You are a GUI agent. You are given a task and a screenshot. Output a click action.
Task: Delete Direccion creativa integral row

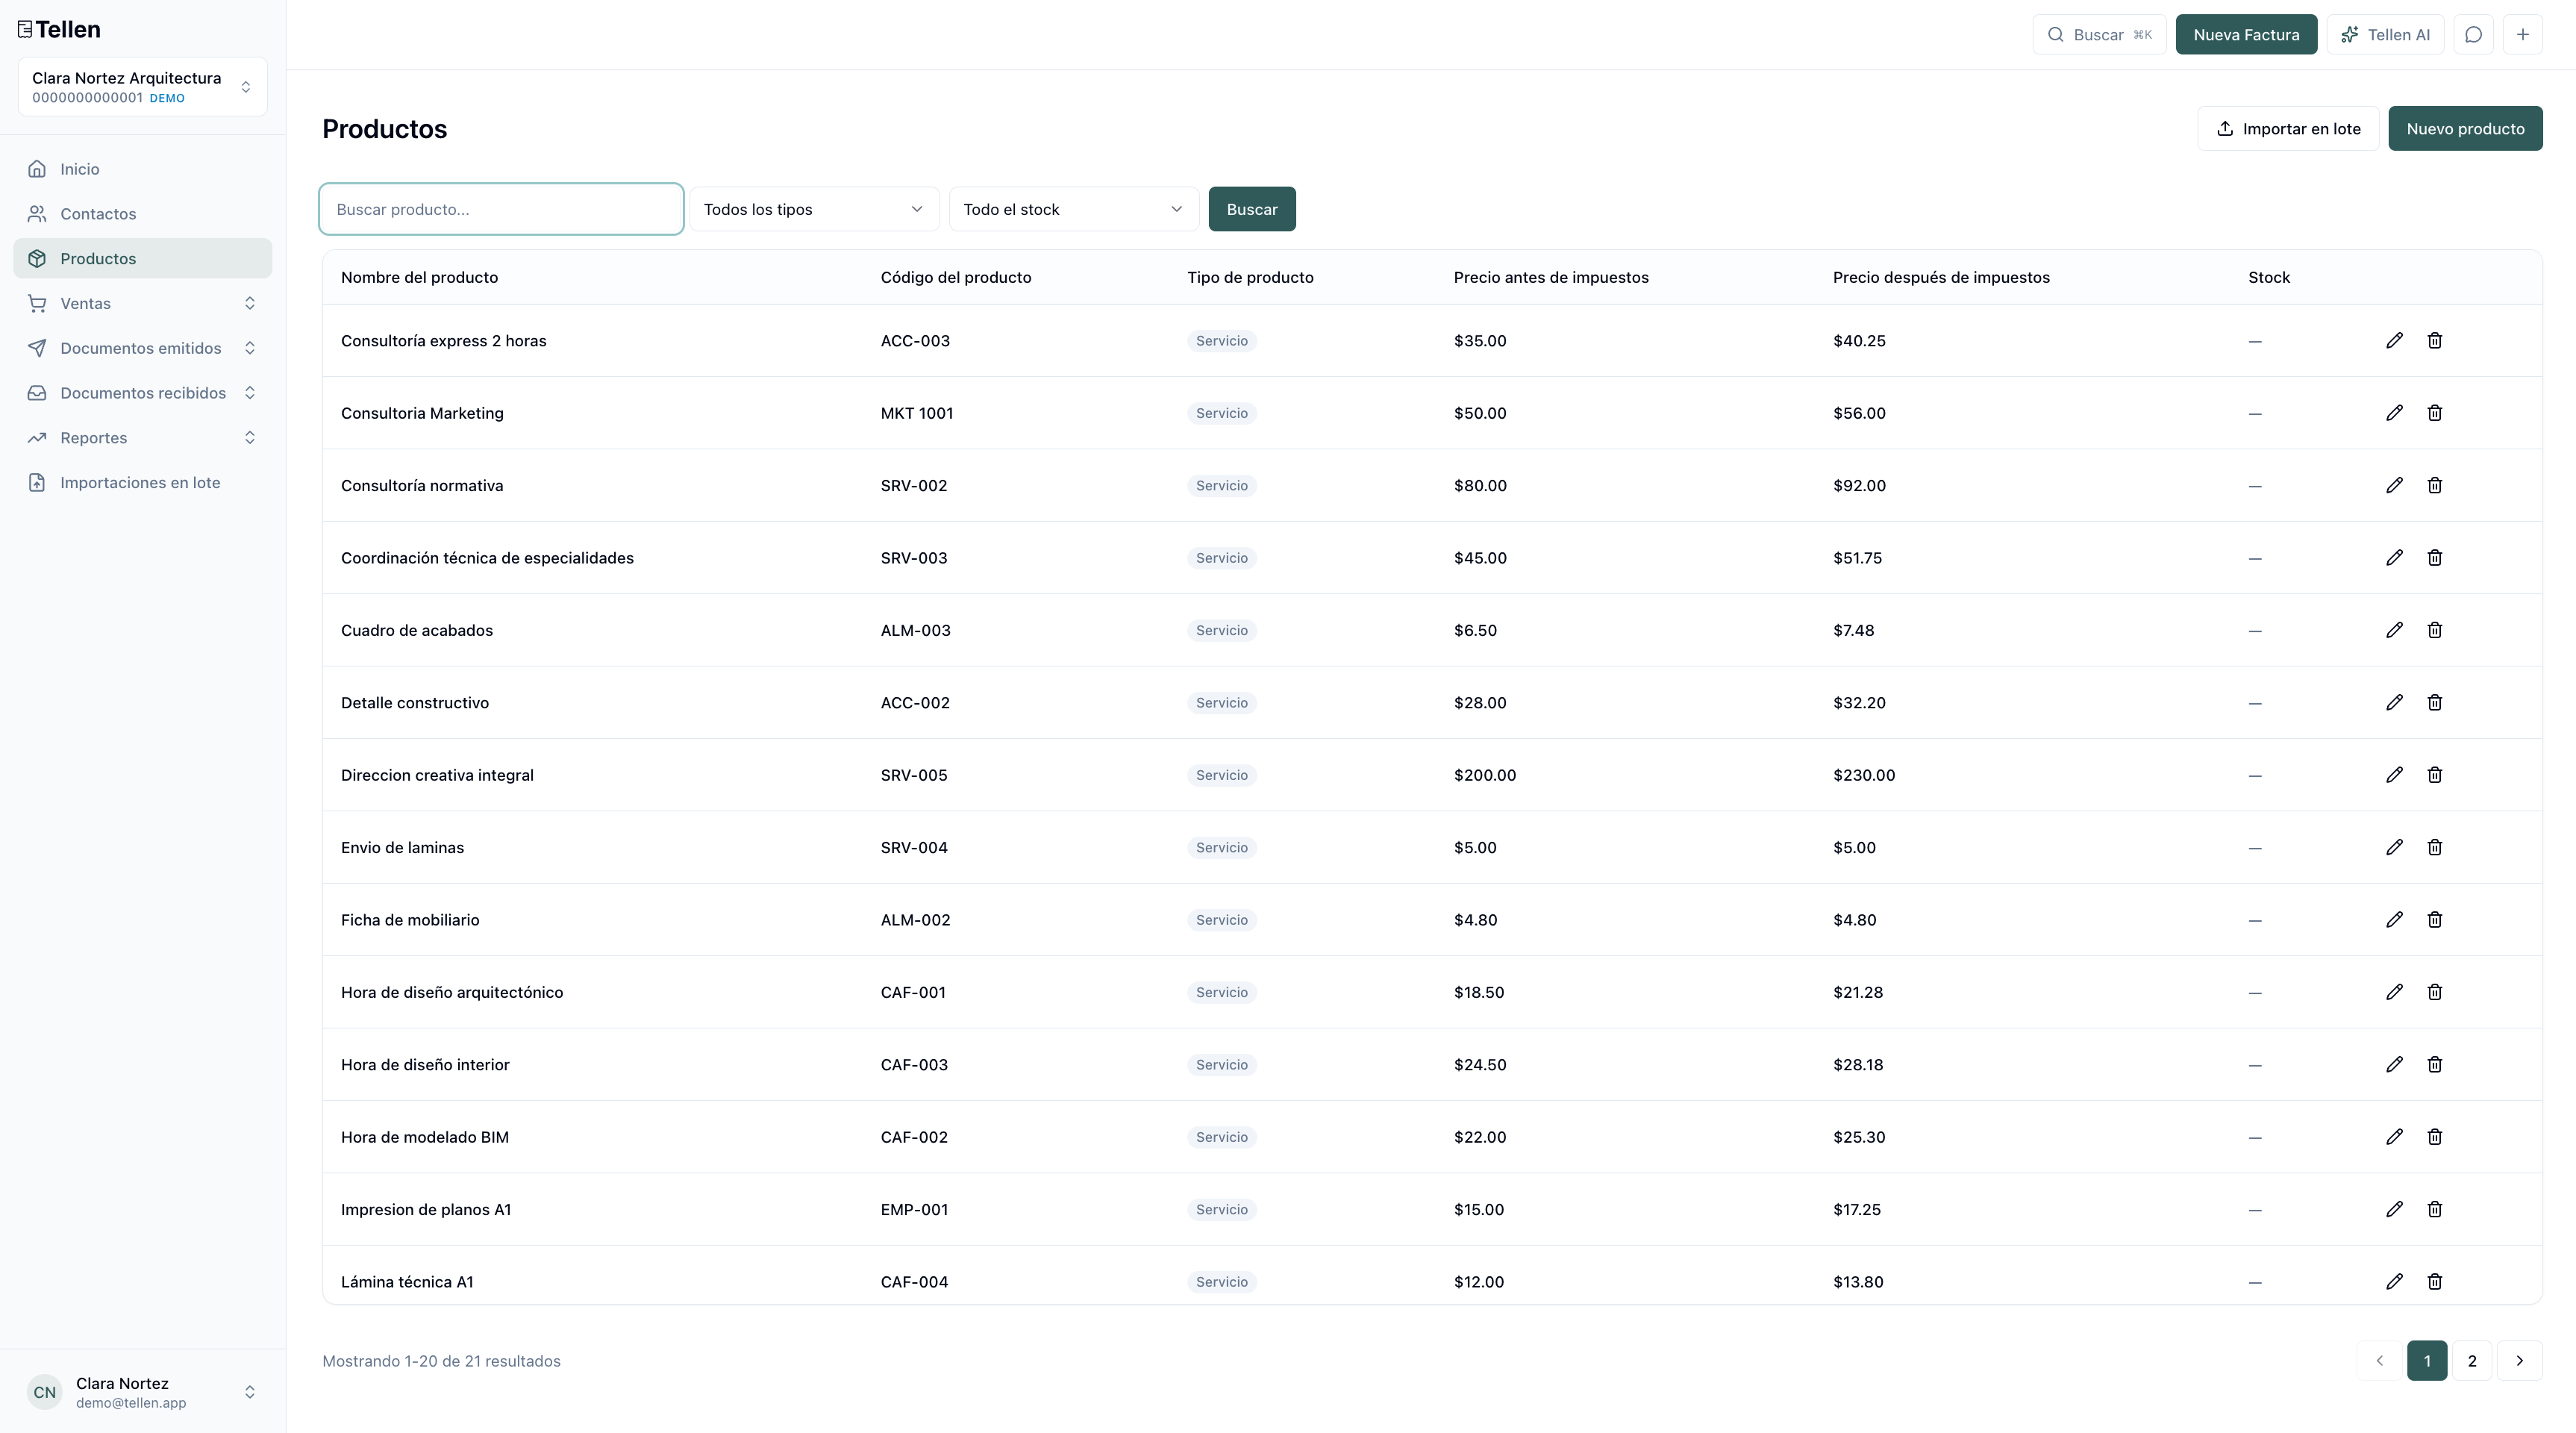[2435, 775]
